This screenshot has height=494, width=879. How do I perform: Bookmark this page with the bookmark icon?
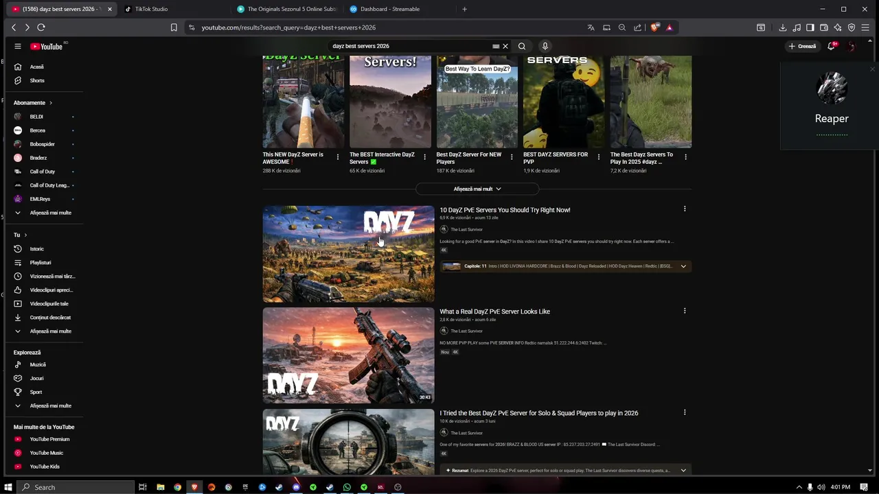tap(174, 27)
